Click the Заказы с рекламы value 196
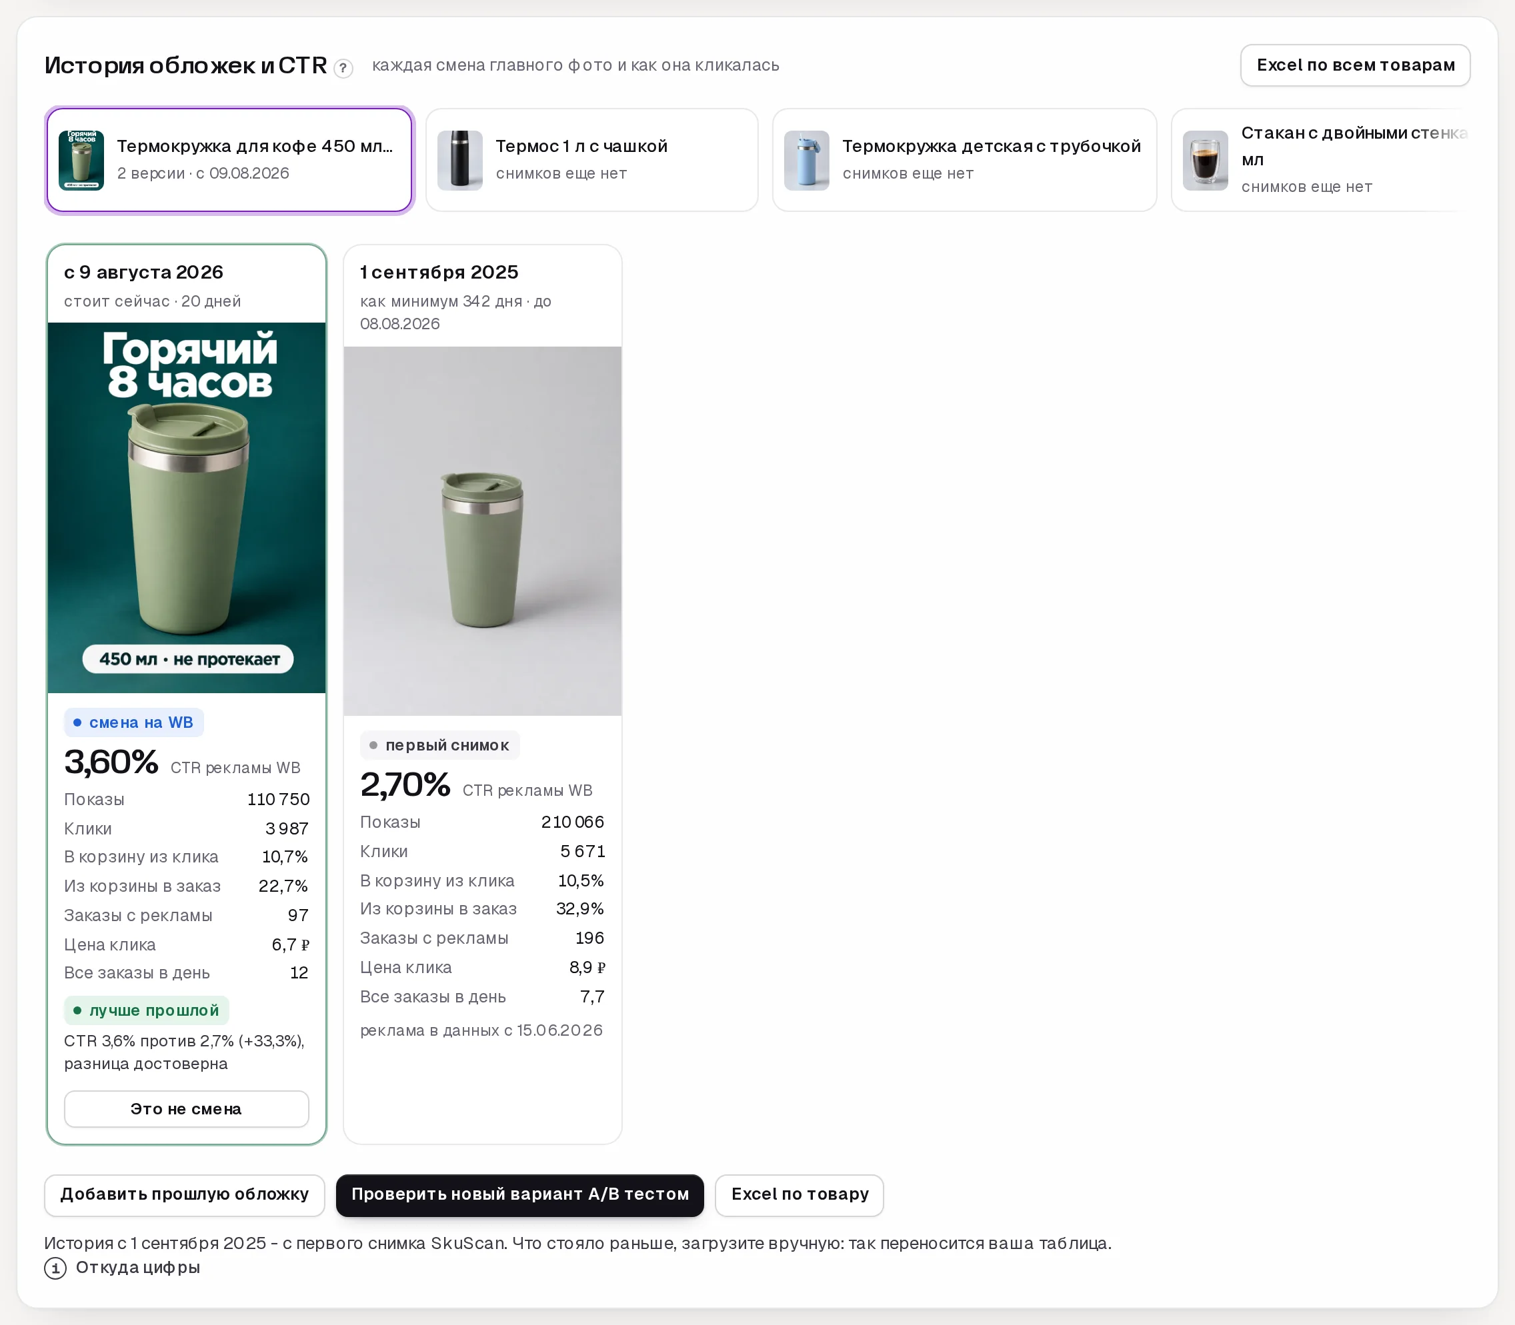Image resolution: width=1515 pixels, height=1325 pixels. pos(589,938)
